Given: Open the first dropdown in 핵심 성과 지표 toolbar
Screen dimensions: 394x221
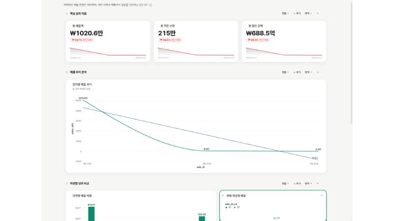Looking at the screenshot, I should tap(285, 13).
